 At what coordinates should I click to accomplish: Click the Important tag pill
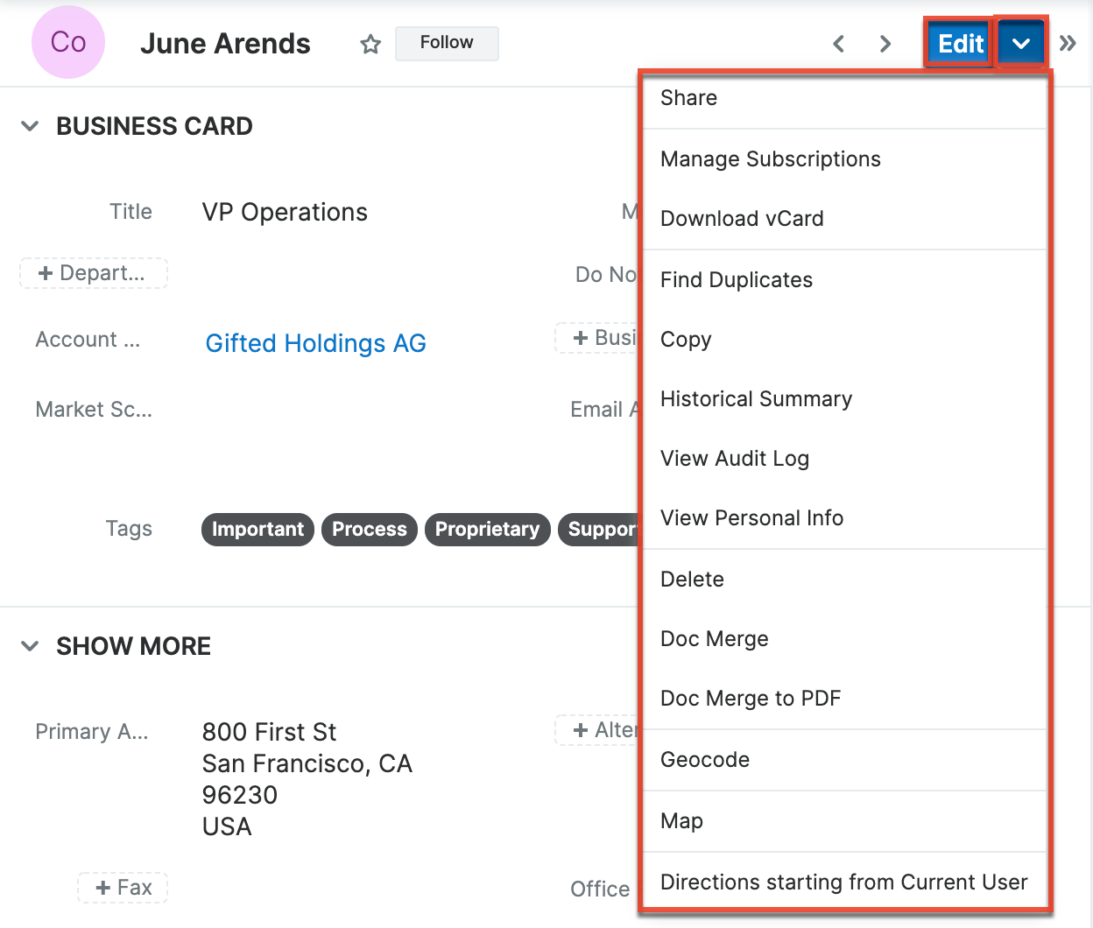(x=257, y=530)
